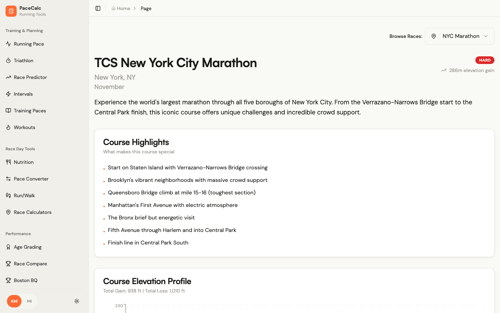Click the New York, NY location text
Image resolution: width=500 pixels, height=313 pixels.
click(x=115, y=77)
